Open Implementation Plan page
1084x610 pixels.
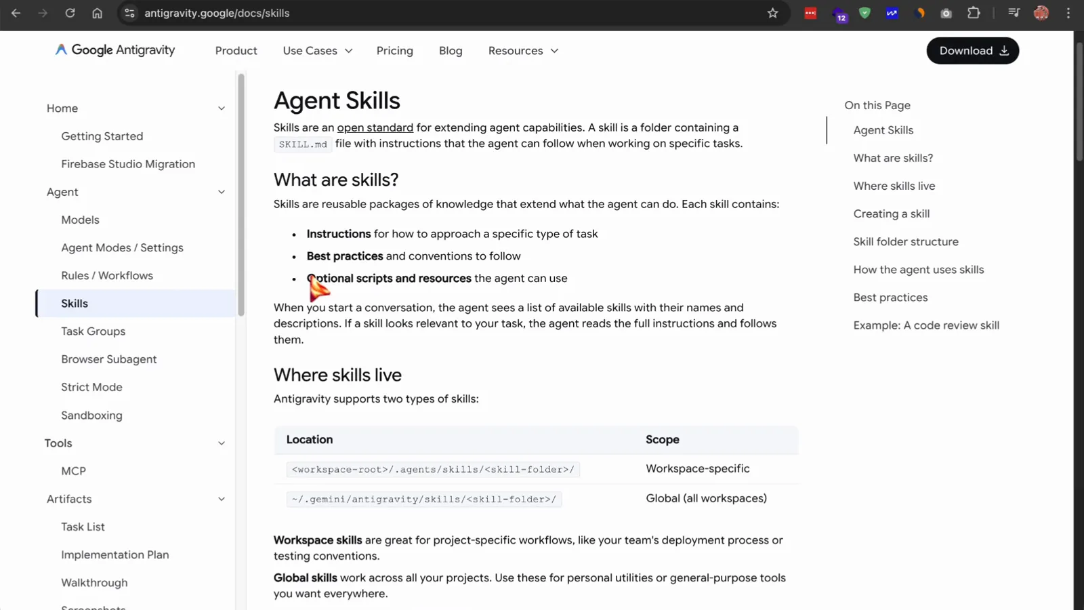(x=115, y=554)
